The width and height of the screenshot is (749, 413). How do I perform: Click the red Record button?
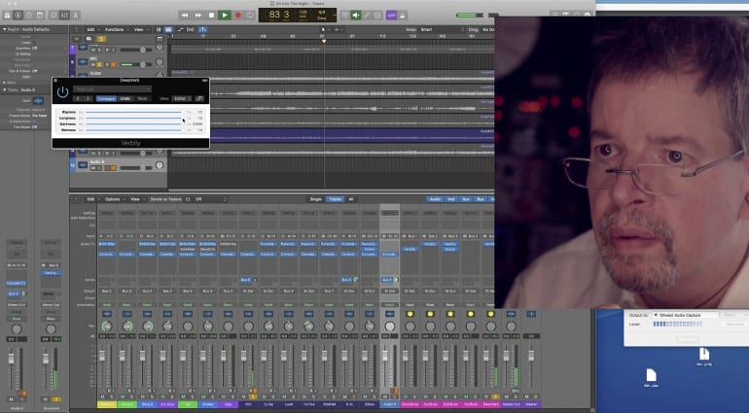238,16
